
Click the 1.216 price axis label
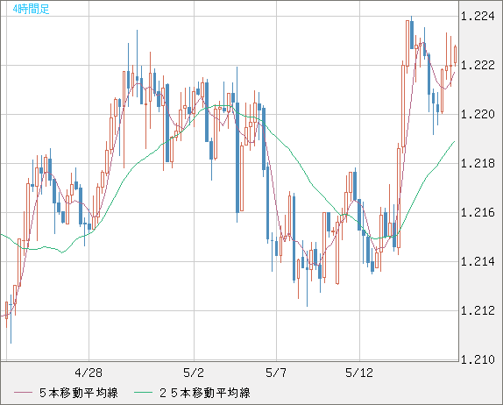478,212
